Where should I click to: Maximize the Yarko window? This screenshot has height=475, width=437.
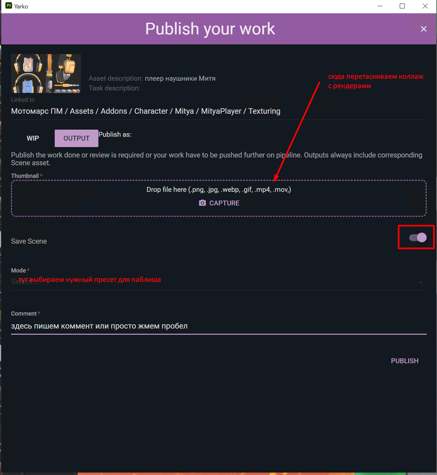[x=402, y=6]
